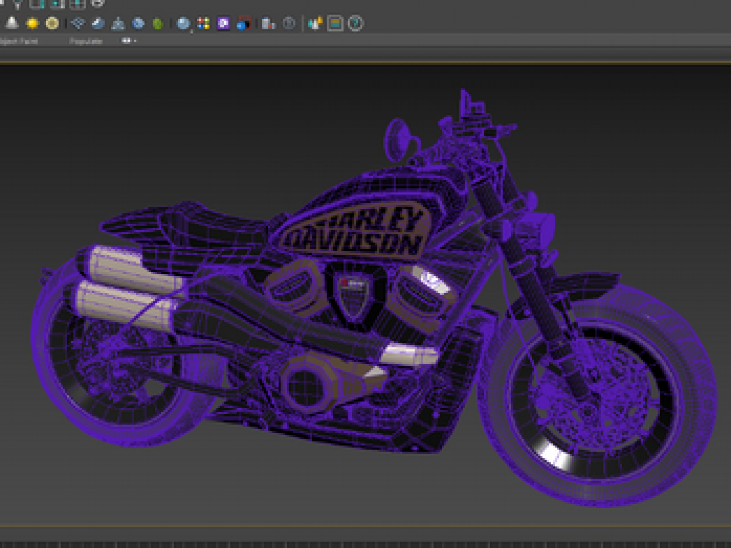Image resolution: width=731 pixels, height=548 pixels.
Task: Switch to the Populate ribbon tab
Action: [x=86, y=41]
